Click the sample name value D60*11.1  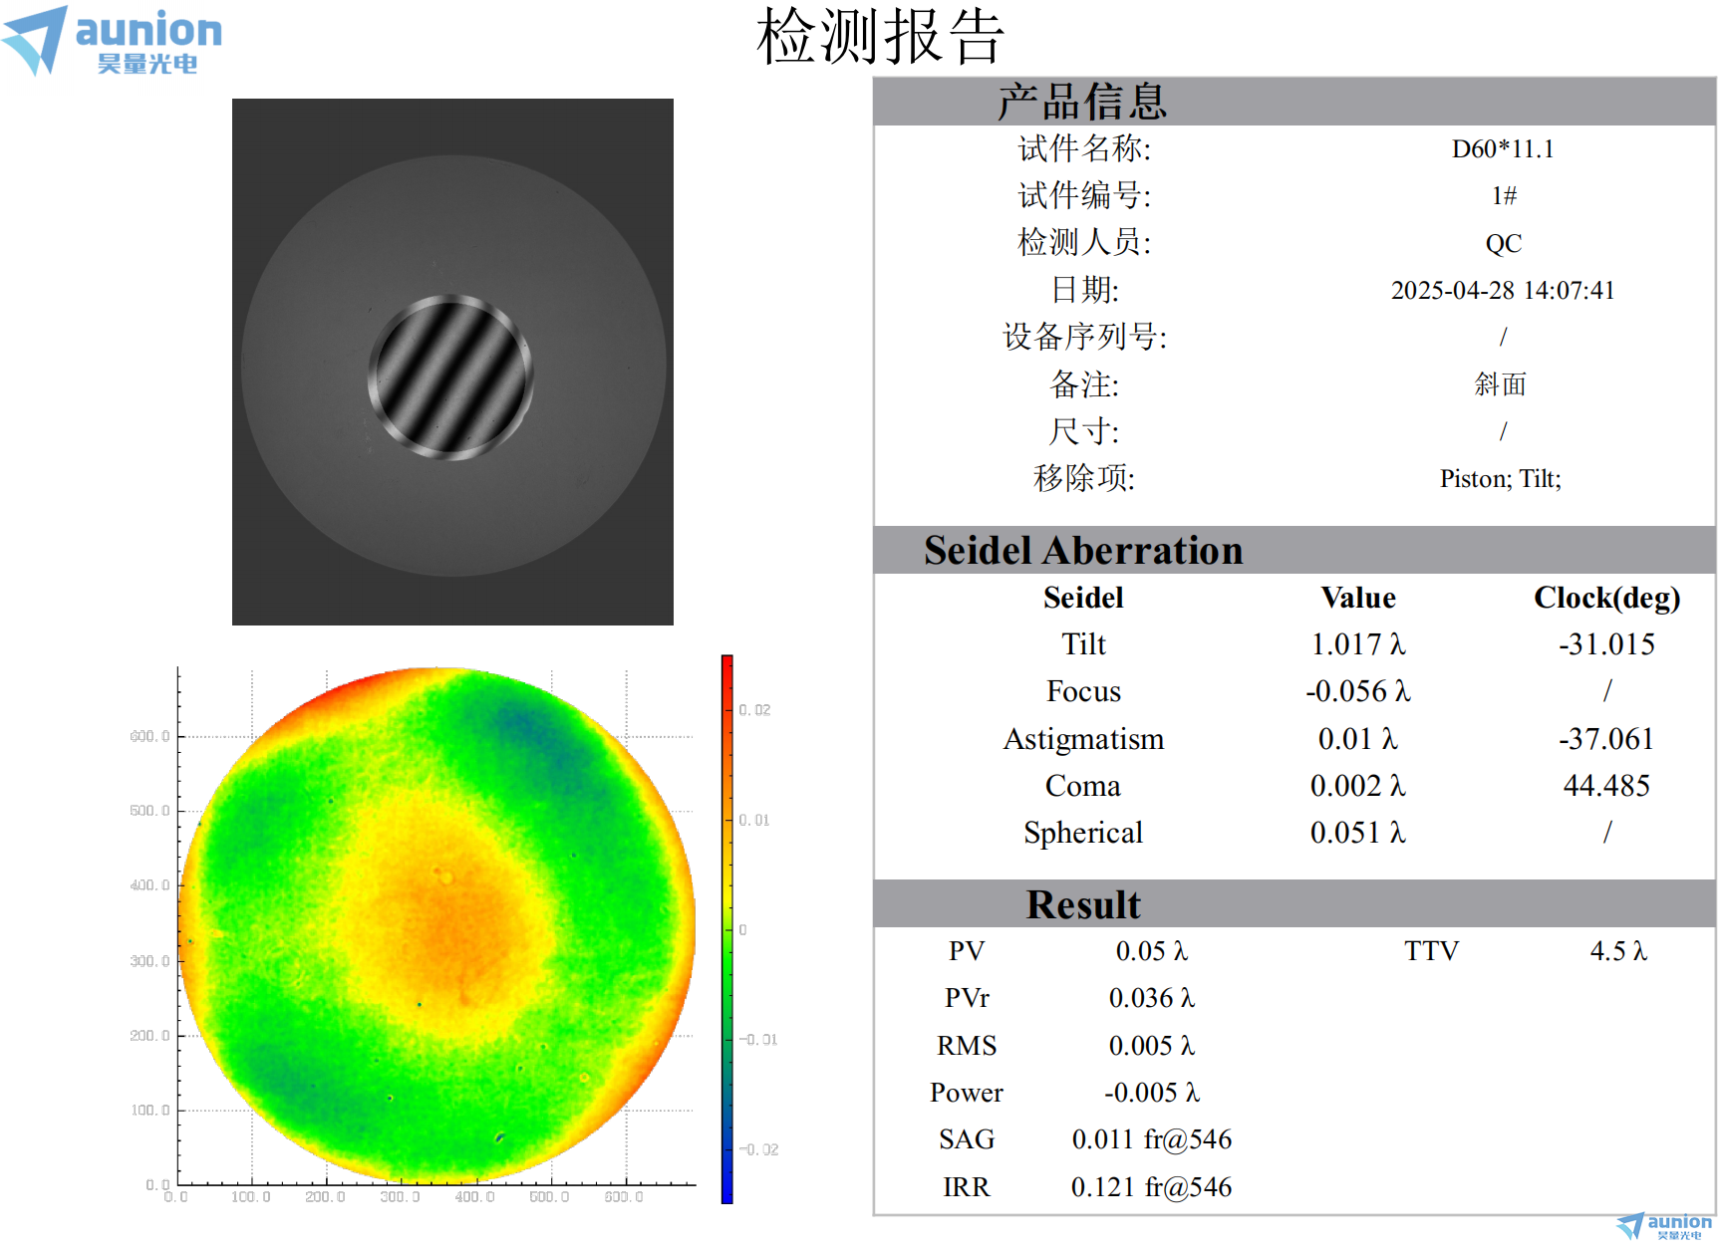[1503, 149]
